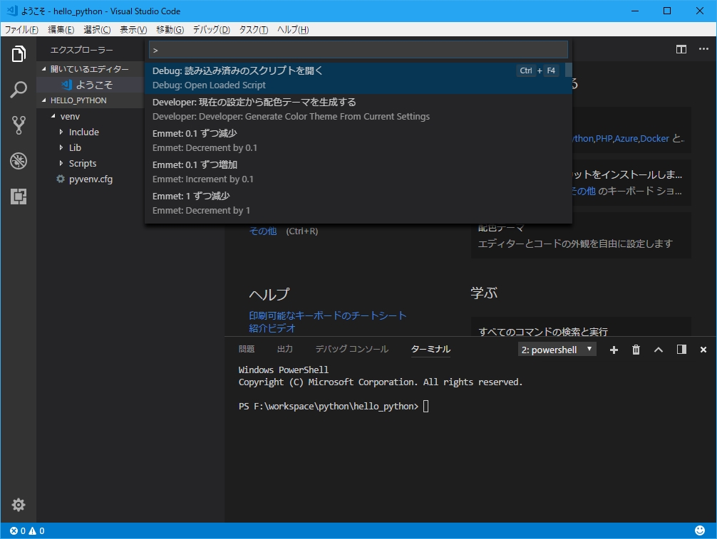Select the pyvenv.cfg gear file icon
This screenshot has width=717, height=539.
coord(61,179)
